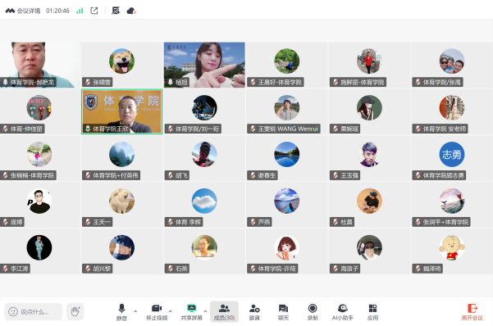The width and height of the screenshot is (493, 326).
Task: Click muted mic icon beside 谢春生
Action: (x=253, y=175)
